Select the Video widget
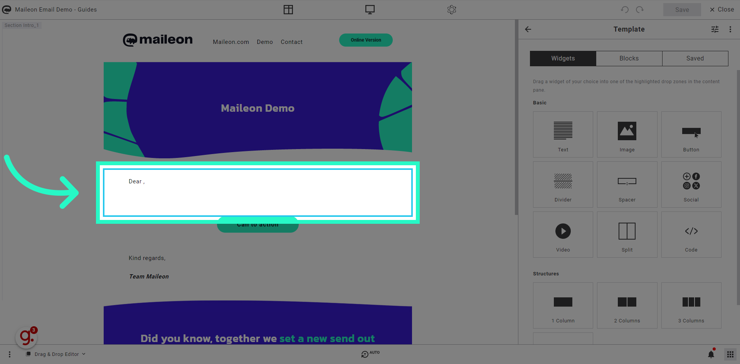740x364 pixels. point(563,235)
